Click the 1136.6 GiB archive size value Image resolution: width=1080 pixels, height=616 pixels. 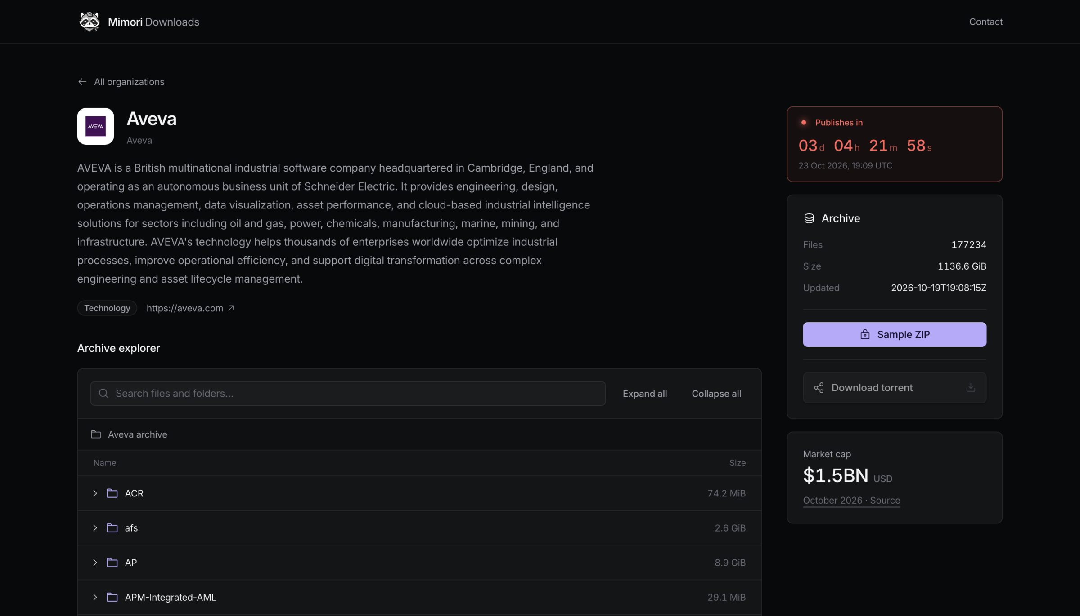[x=962, y=266]
